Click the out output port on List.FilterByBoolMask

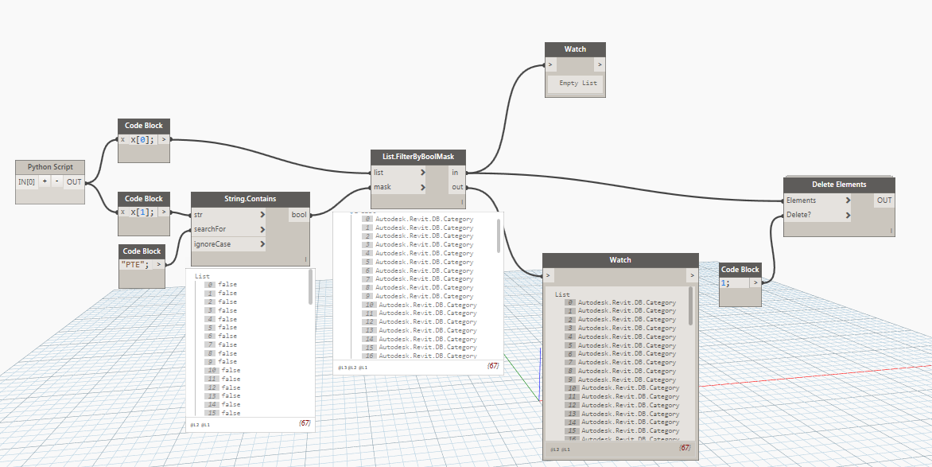pyautogui.click(x=456, y=188)
